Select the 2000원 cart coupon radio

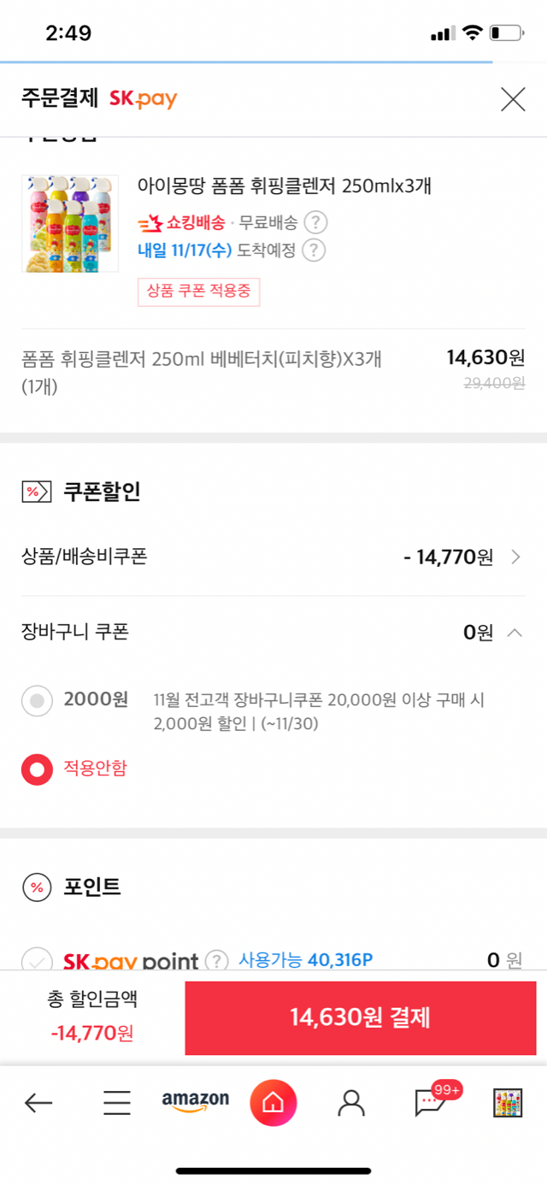pos(37,701)
